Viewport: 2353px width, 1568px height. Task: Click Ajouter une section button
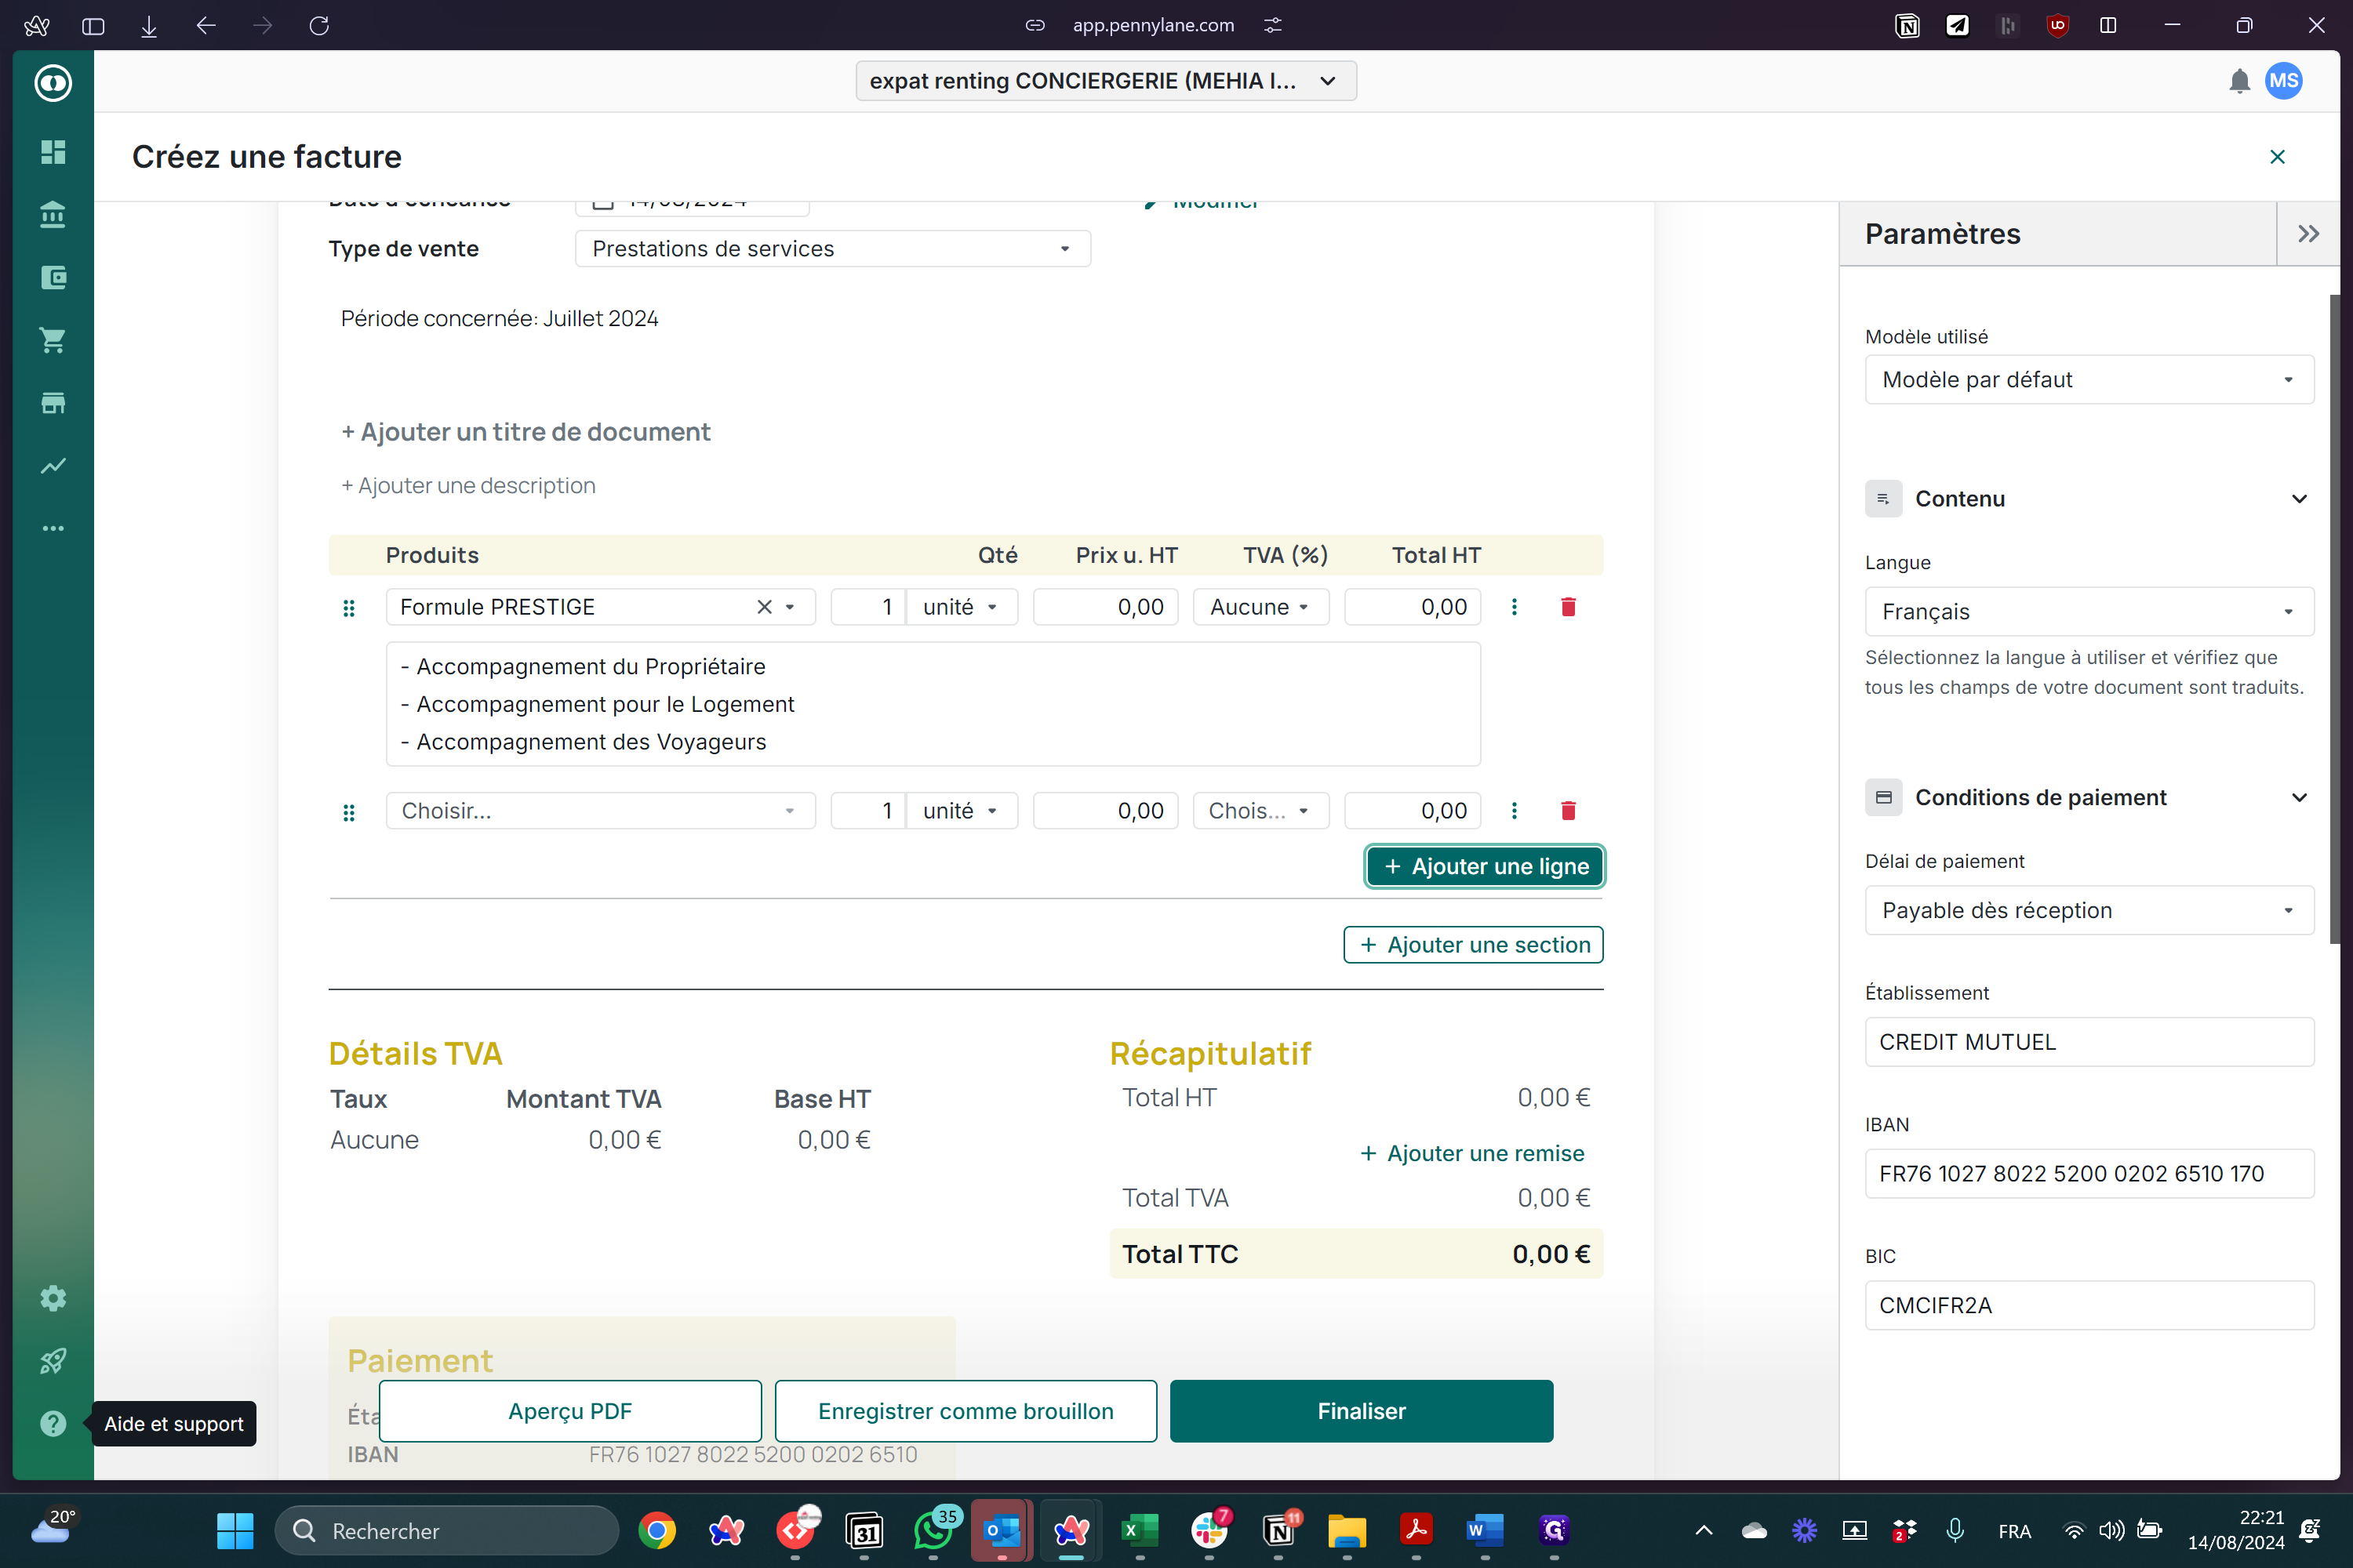[x=1473, y=945]
